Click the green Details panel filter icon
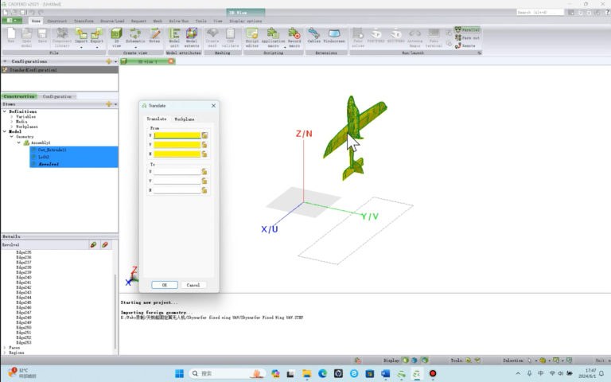 (x=94, y=245)
